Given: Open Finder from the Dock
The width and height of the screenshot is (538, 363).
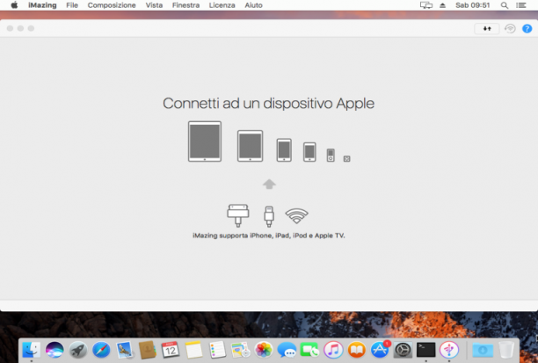Looking at the screenshot, I should tap(32, 350).
